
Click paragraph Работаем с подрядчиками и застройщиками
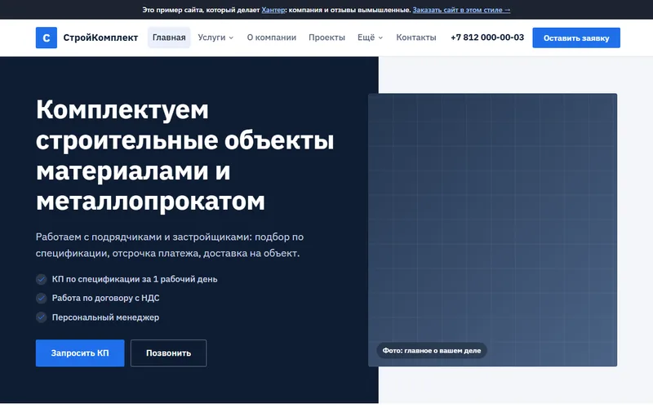point(170,245)
